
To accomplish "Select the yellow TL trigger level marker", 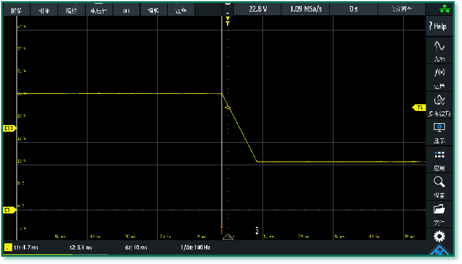I will 419,107.
